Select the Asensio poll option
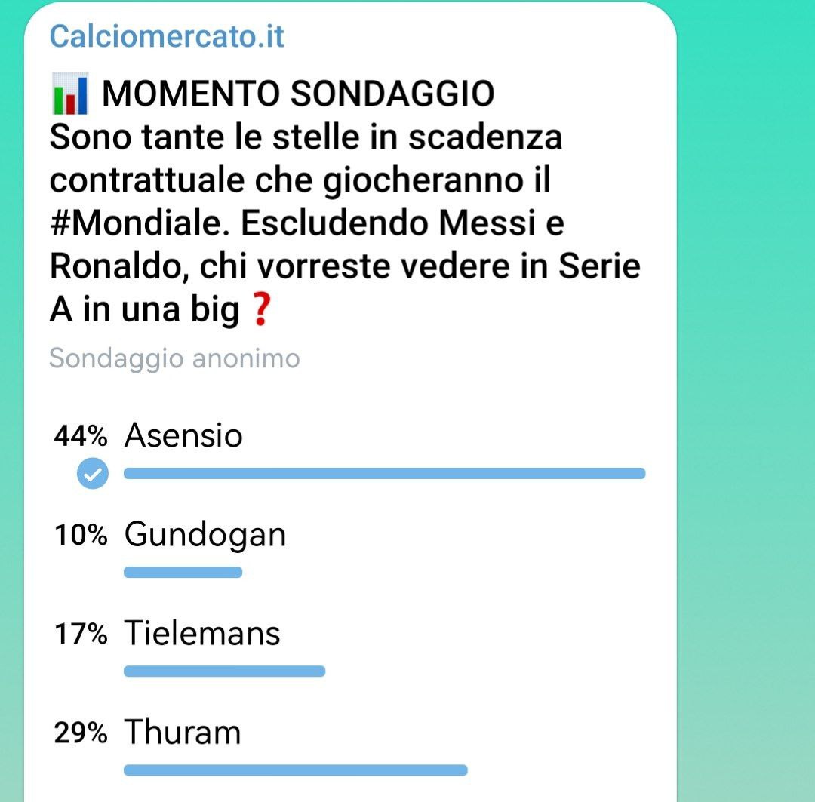The height and width of the screenshot is (802, 815). (183, 435)
